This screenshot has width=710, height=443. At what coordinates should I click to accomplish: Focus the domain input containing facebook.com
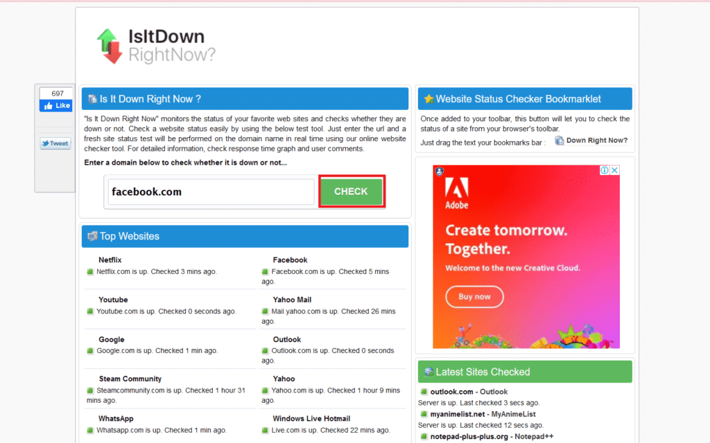tap(211, 192)
